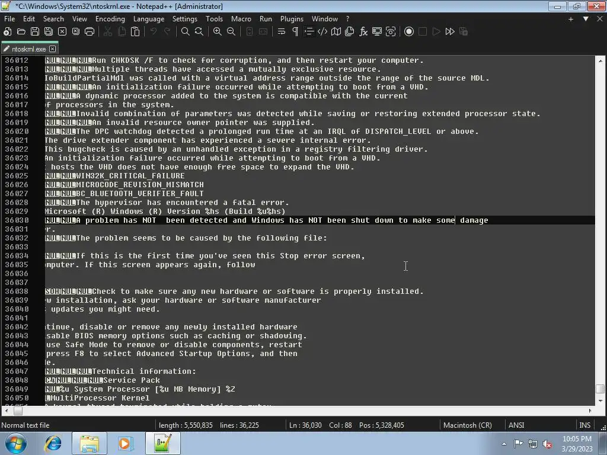Click "Macintosh (CR)" in status bar
The image size is (607, 455).
[467, 425]
